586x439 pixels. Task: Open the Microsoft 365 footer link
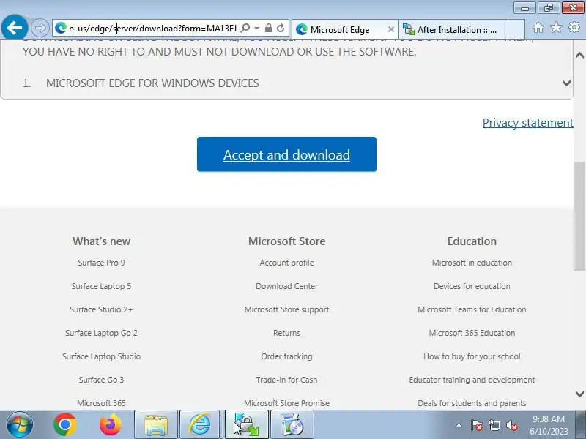101,403
